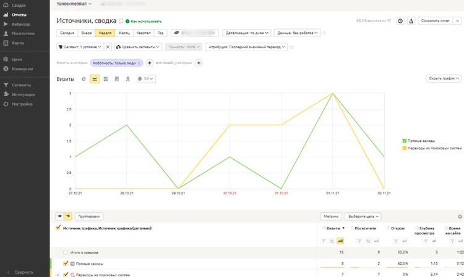Open table settings gear icon
The image size is (464, 277).
coord(460,217)
